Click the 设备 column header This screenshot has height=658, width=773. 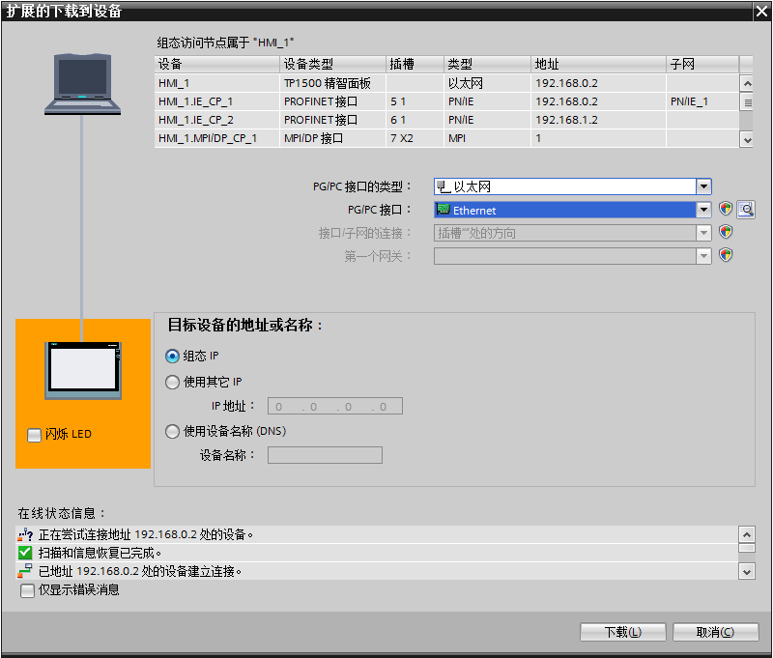pyautogui.click(x=216, y=64)
